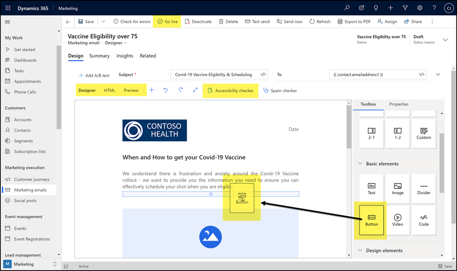Export to PDF

coord(354,21)
